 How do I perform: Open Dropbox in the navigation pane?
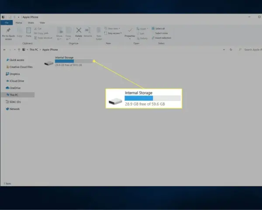13,74
